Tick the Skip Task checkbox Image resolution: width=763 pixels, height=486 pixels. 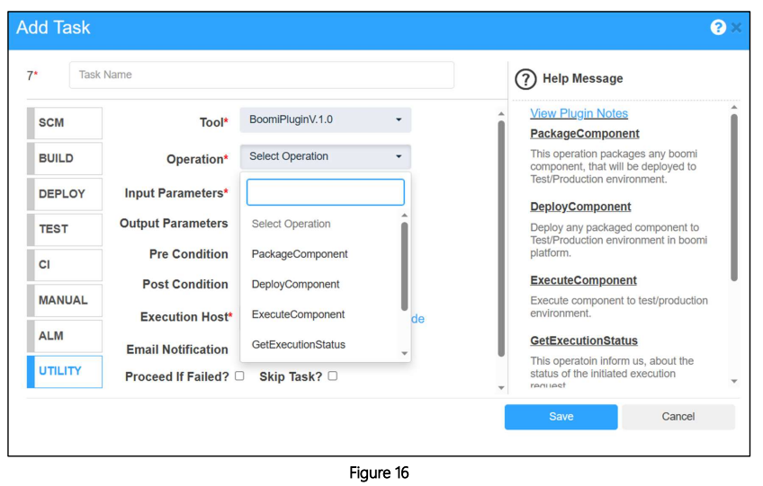[332, 376]
